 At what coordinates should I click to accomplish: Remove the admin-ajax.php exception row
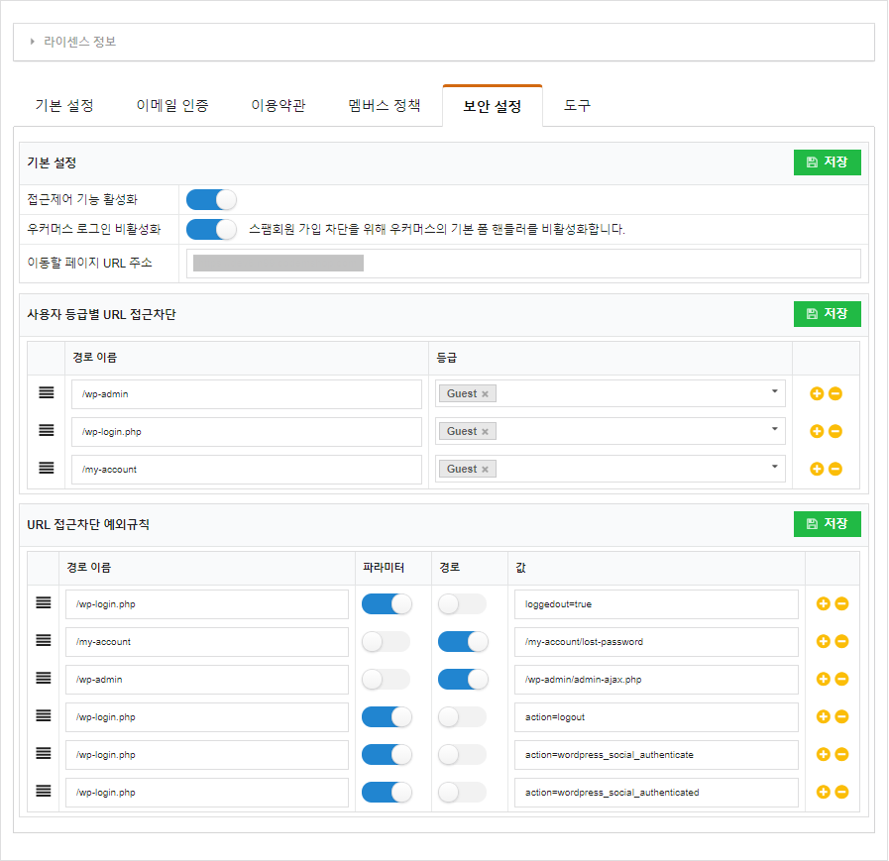[x=842, y=679]
